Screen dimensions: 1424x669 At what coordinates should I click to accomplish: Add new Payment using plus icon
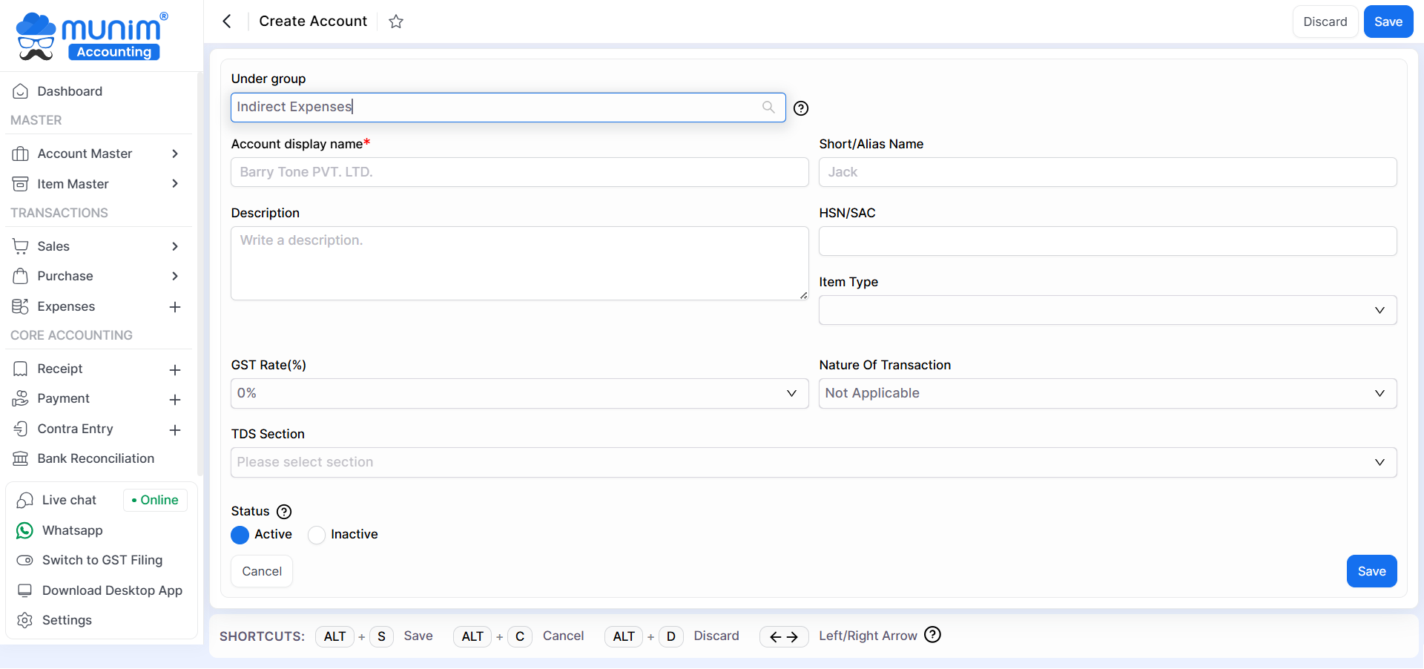175,400
